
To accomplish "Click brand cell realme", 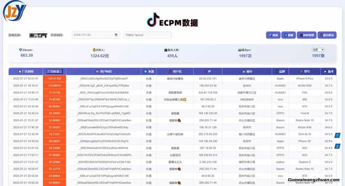I will pos(280,162).
